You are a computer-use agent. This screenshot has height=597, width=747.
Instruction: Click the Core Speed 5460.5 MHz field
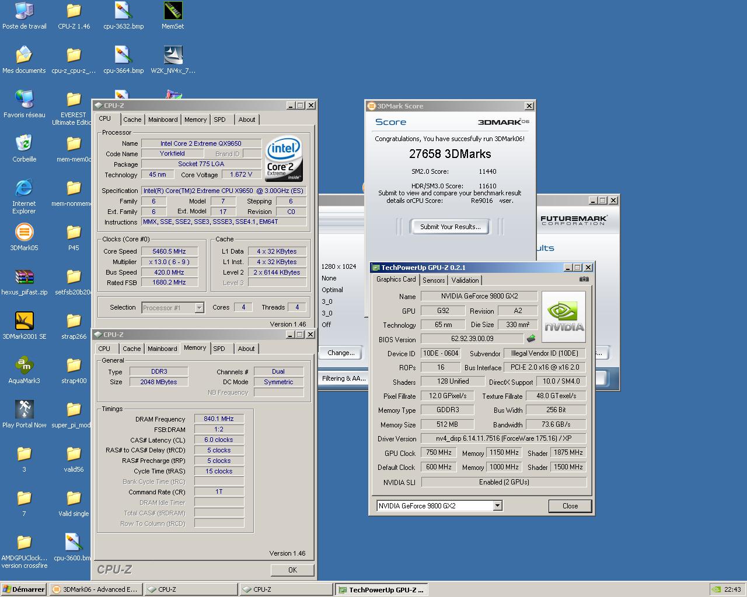169,251
